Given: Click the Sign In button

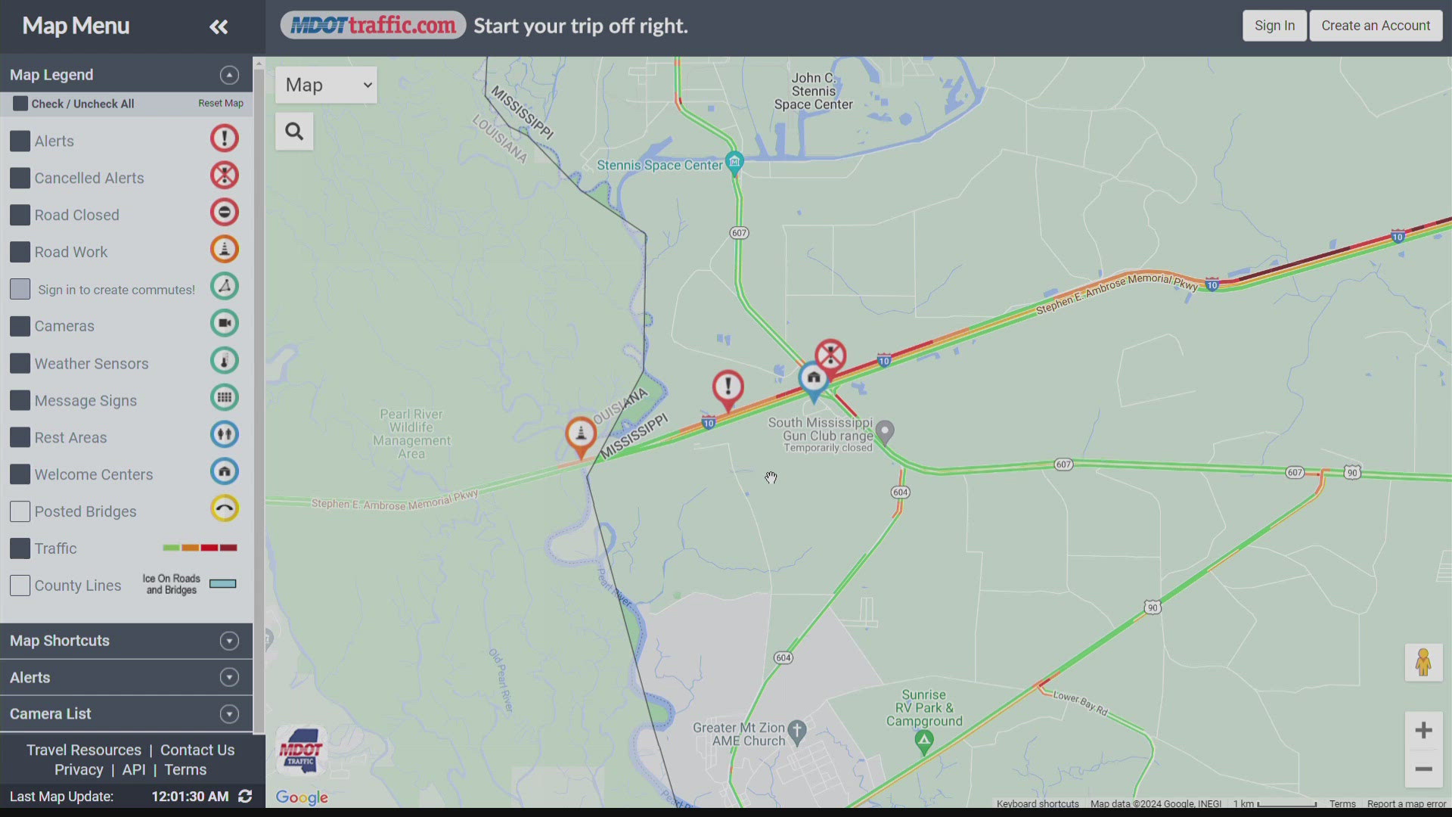Looking at the screenshot, I should [x=1274, y=25].
